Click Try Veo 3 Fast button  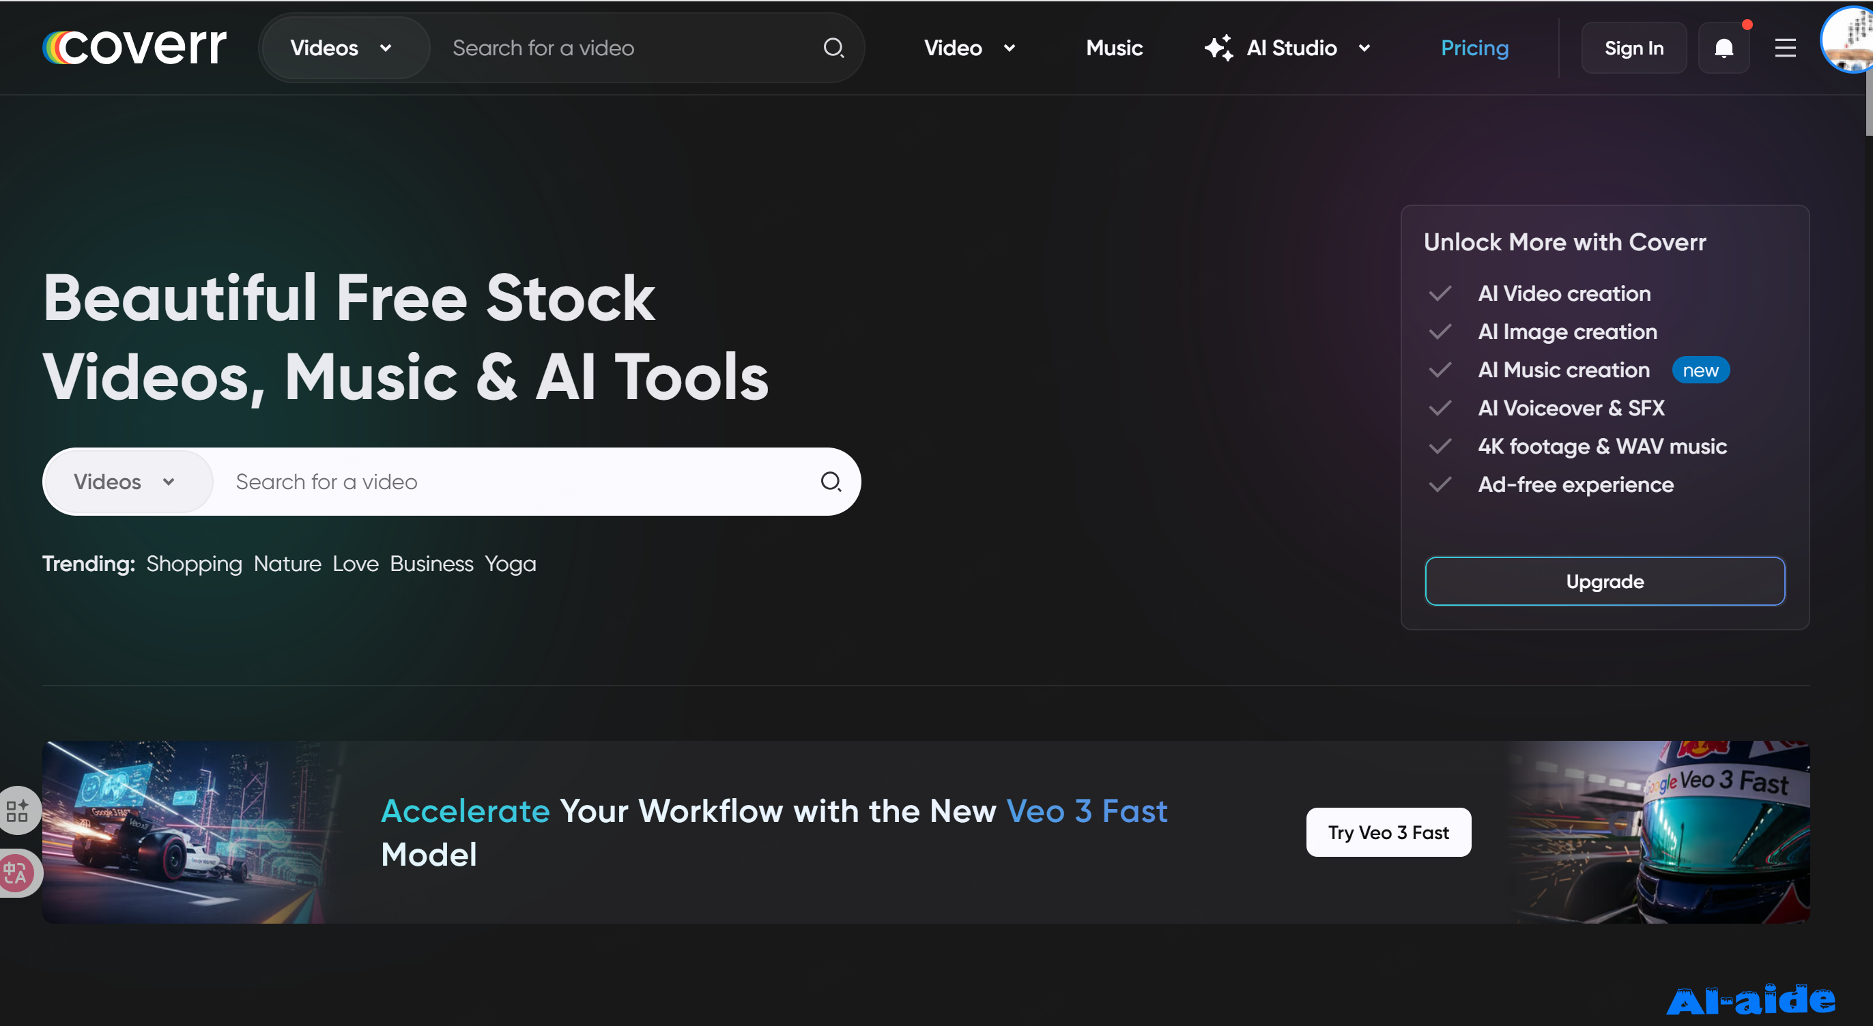[x=1388, y=832]
